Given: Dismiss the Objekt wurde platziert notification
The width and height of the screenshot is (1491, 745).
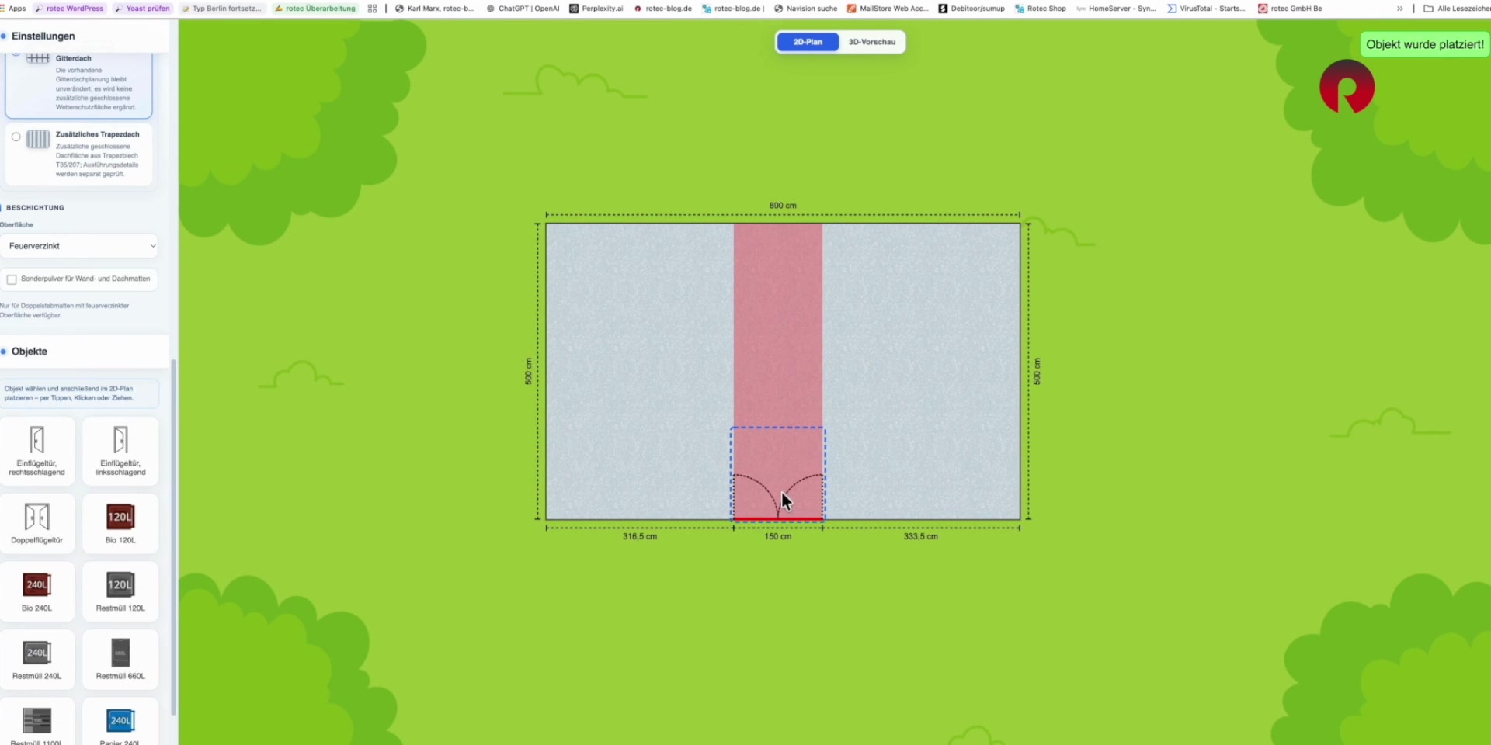Looking at the screenshot, I should tap(1424, 44).
